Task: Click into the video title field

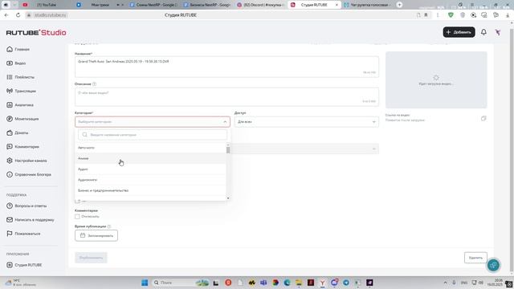Action: (226, 67)
